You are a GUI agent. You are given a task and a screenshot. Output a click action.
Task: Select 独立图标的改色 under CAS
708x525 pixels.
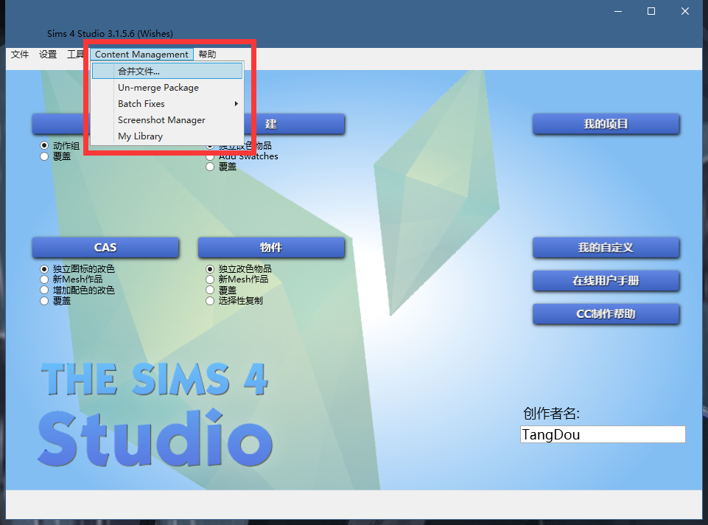click(x=44, y=269)
